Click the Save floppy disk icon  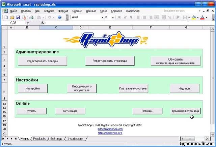click(18, 17)
